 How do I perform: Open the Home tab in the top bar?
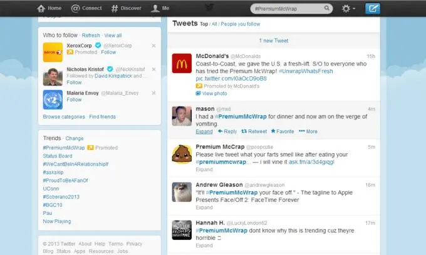pos(49,8)
